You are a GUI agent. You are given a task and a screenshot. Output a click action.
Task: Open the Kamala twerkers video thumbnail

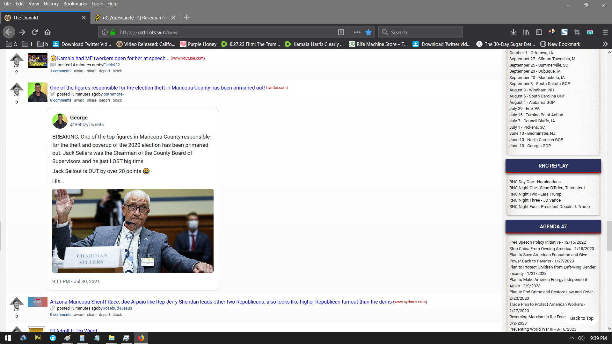(38, 61)
